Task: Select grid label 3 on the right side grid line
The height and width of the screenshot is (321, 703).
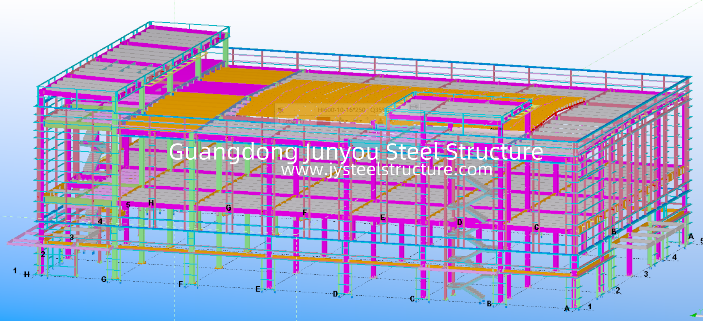Action: [x=646, y=274]
